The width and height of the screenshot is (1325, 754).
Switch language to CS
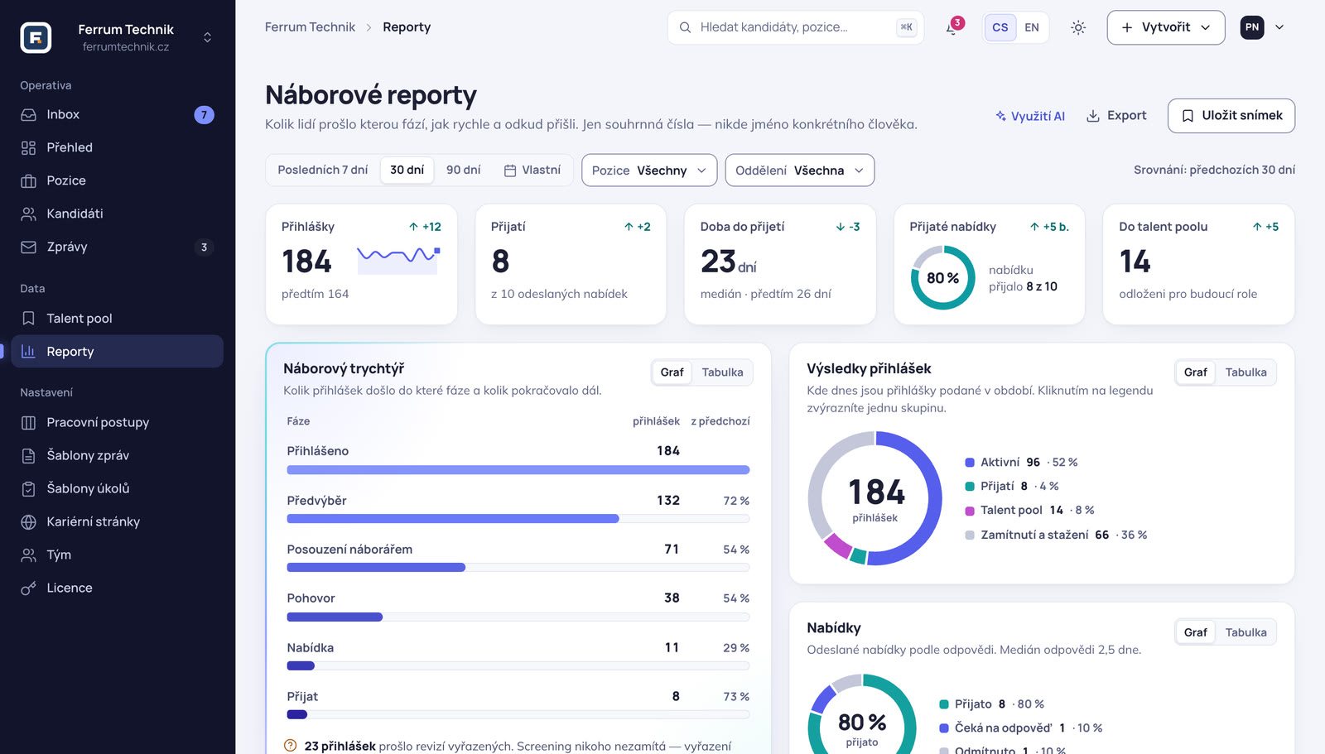[1000, 27]
